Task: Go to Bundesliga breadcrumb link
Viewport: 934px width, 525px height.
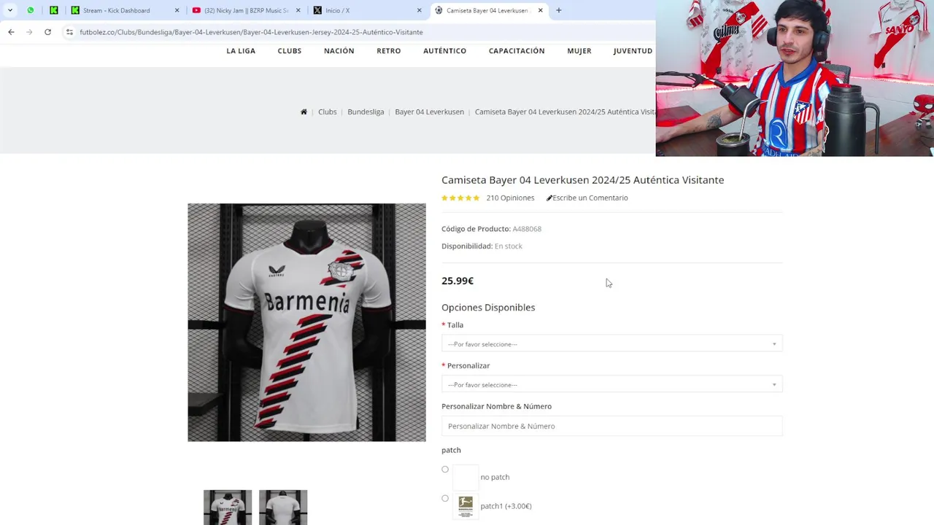Action: coord(366,112)
